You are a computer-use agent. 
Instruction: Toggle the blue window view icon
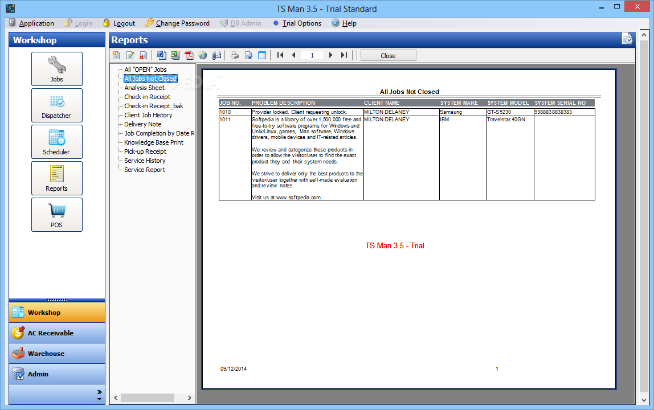262,55
